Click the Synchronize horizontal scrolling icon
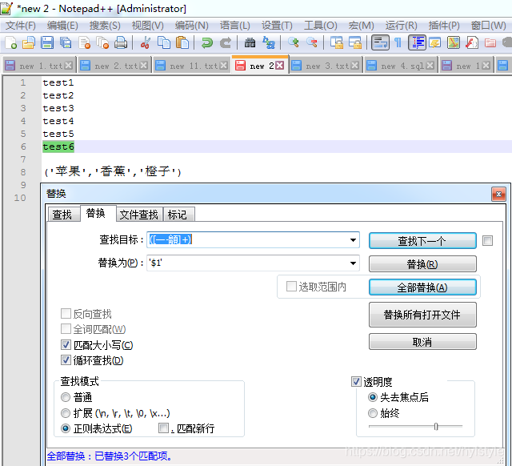 355,42
